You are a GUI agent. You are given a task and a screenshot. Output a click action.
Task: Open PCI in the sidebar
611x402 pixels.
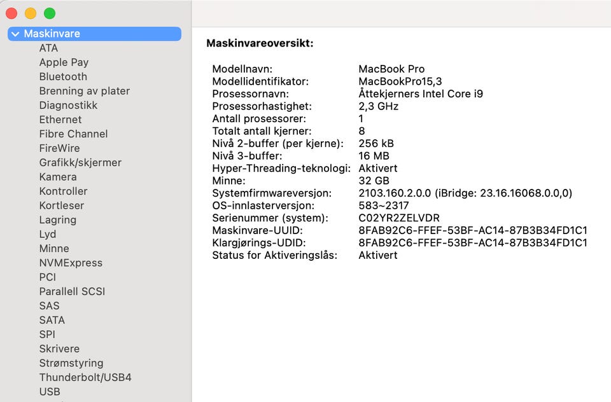click(x=48, y=277)
